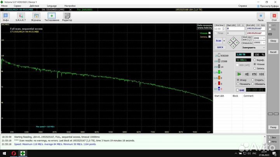
Task: Pause the scan with the Пауза button
Action: (x=261, y=17)
